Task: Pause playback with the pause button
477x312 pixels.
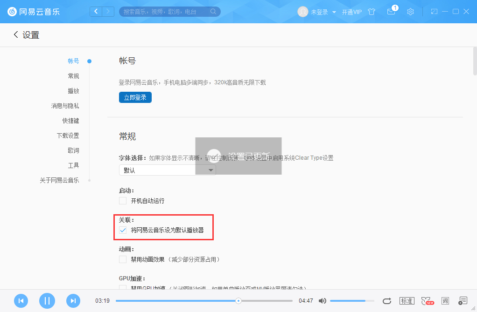Action: click(x=47, y=301)
